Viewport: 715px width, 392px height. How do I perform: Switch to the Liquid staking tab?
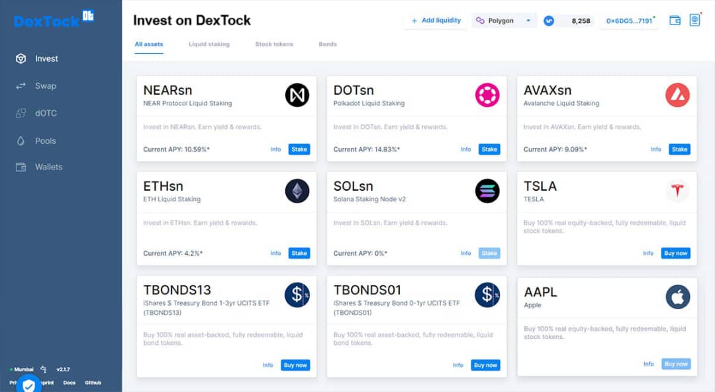pyautogui.click(x=209, y=44)
